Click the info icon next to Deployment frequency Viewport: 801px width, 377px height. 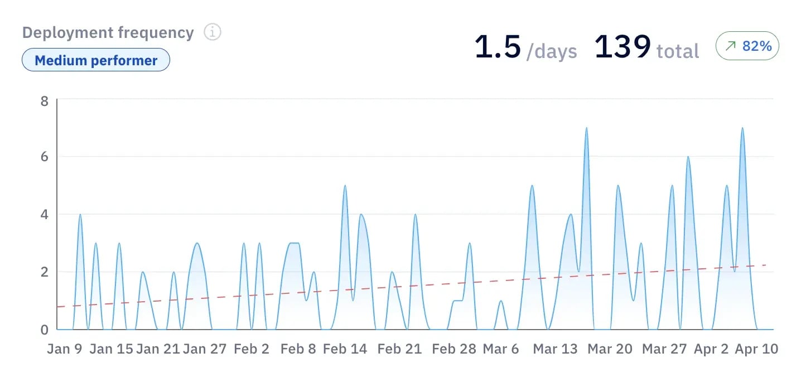(212, 32)
